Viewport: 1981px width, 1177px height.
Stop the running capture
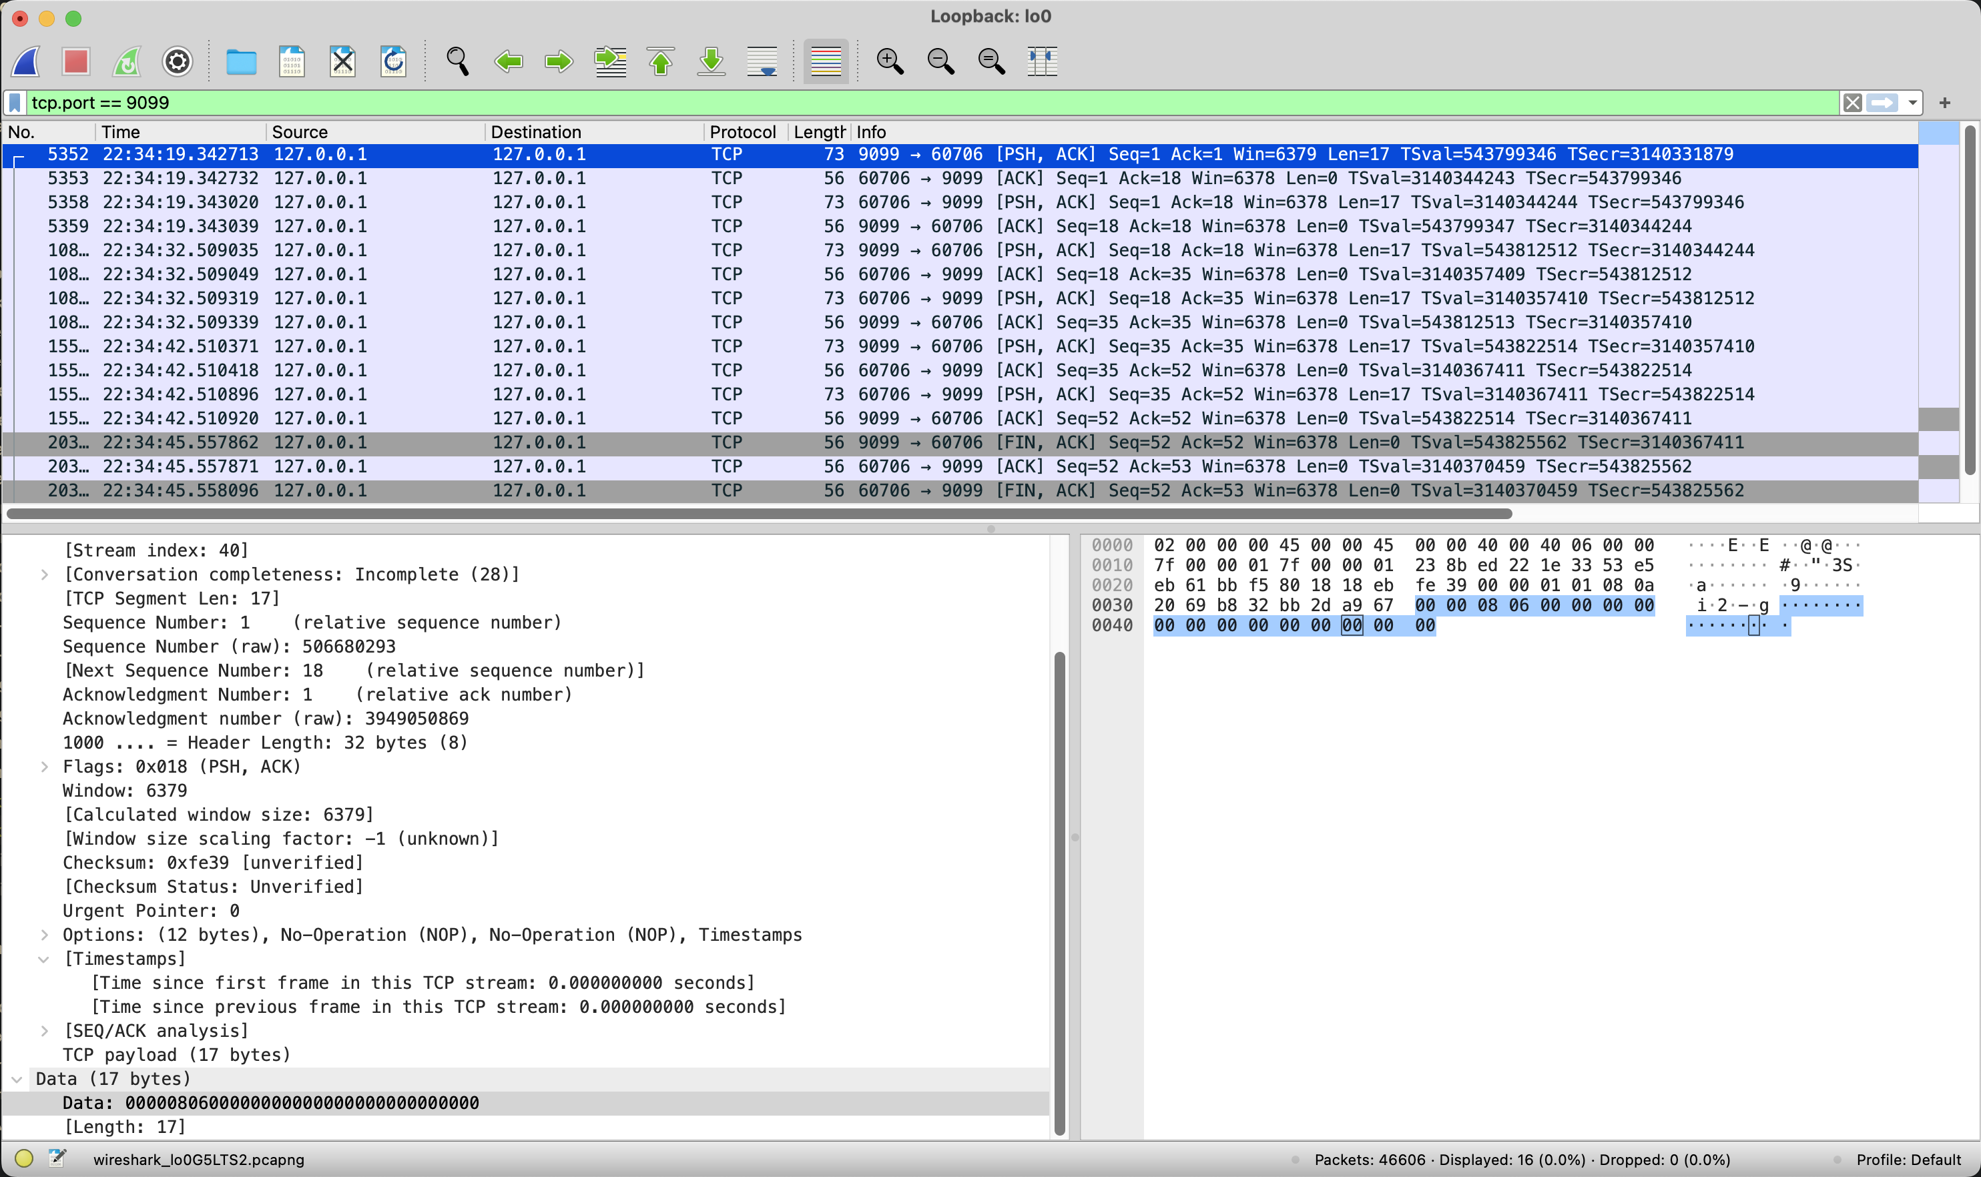[76, 61]
